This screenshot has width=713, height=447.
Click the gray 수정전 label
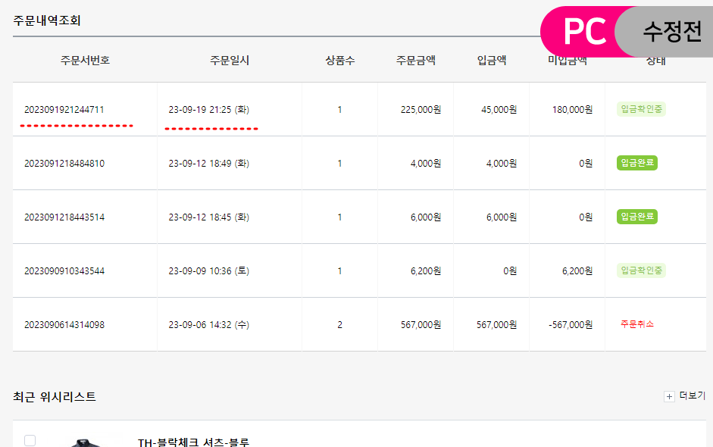point(671,31)
